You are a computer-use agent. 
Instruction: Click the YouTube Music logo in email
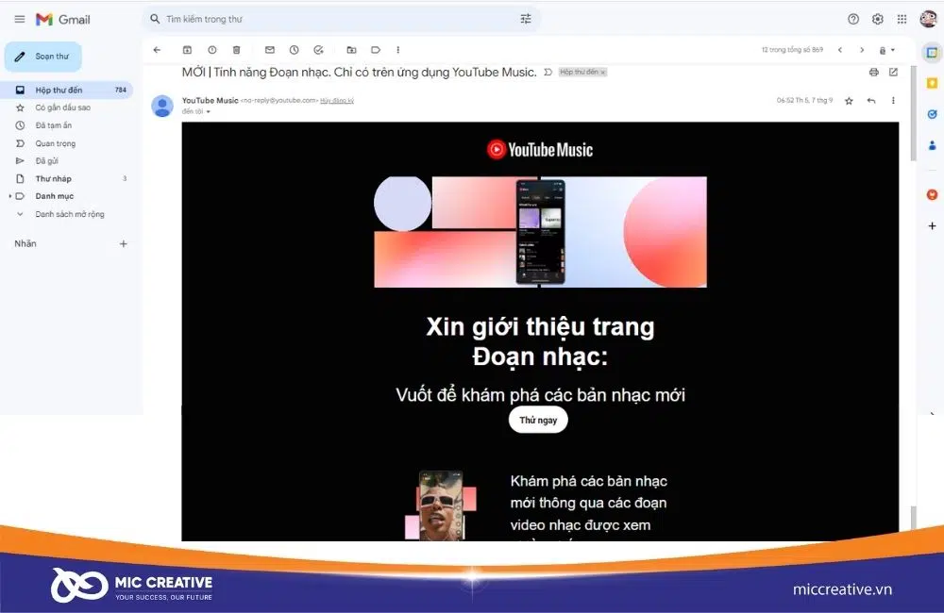540,150
